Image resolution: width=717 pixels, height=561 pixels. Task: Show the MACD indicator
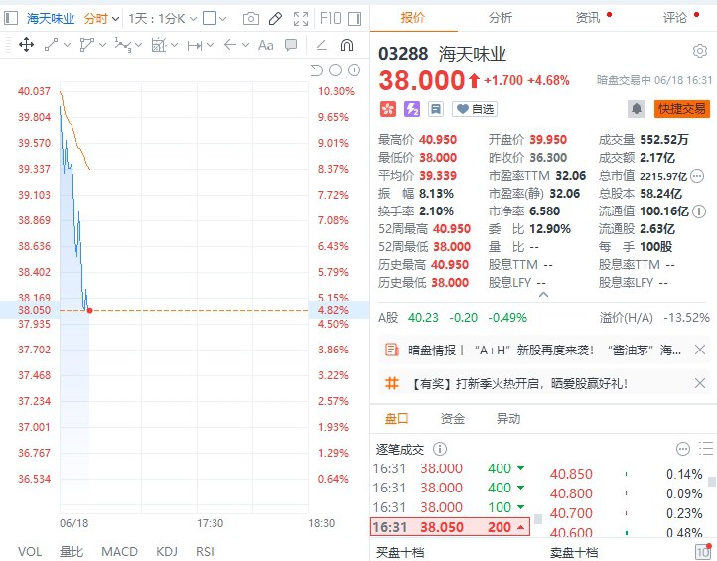119,551
